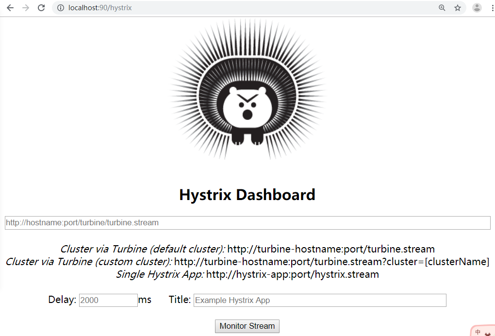The height and width of the screenshot is (336, 495).
Task: Click text 'Cluster via Turbine (default cluster):'
Action: (x=142, y=249)
